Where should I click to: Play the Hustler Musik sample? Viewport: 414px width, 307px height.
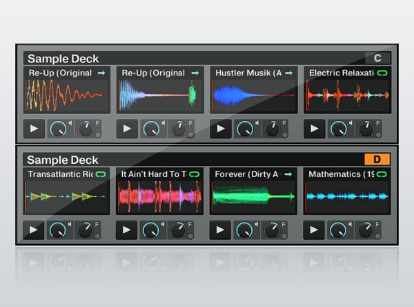pyautogui.click(x=221, y=129)
